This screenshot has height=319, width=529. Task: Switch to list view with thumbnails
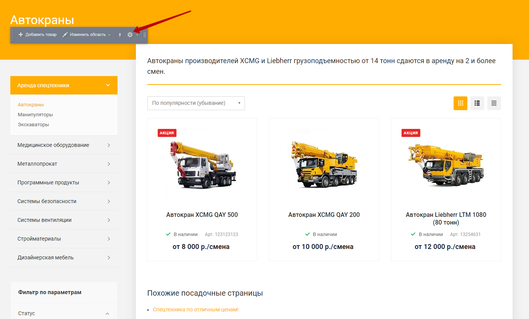click(x=477, y=103)
